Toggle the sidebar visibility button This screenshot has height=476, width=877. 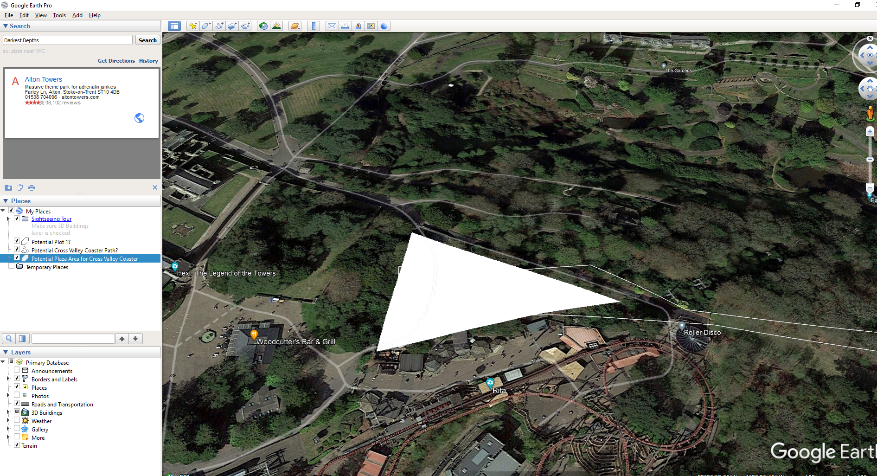click(x=174, y=26)
